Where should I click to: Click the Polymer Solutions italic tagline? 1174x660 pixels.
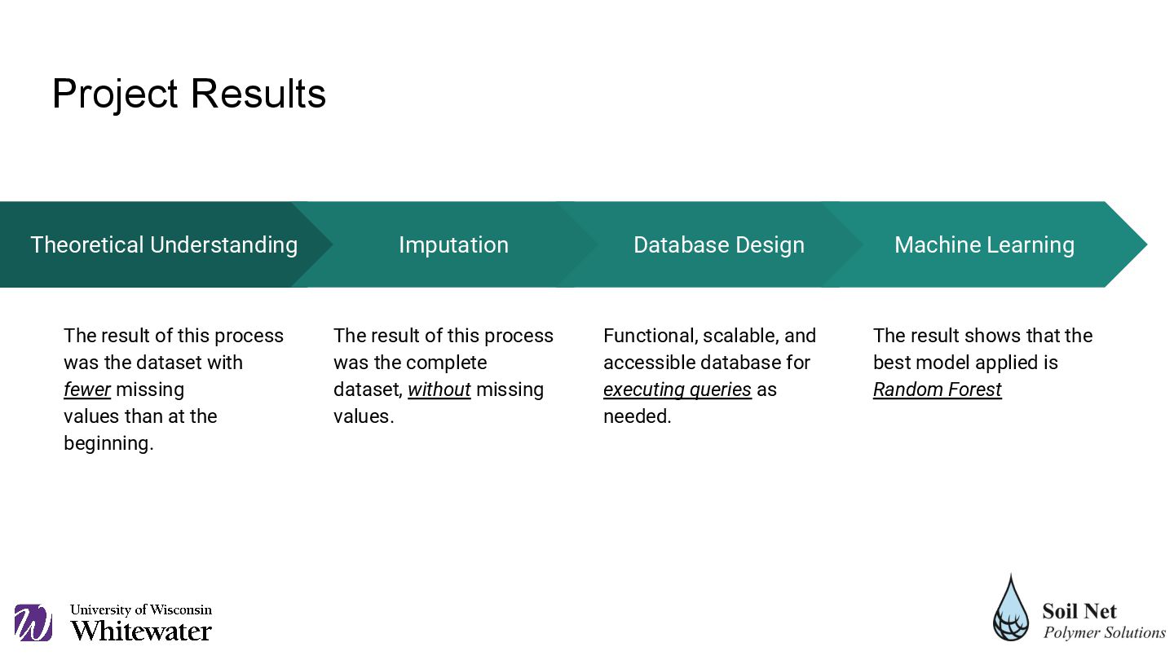point(1104,633)
